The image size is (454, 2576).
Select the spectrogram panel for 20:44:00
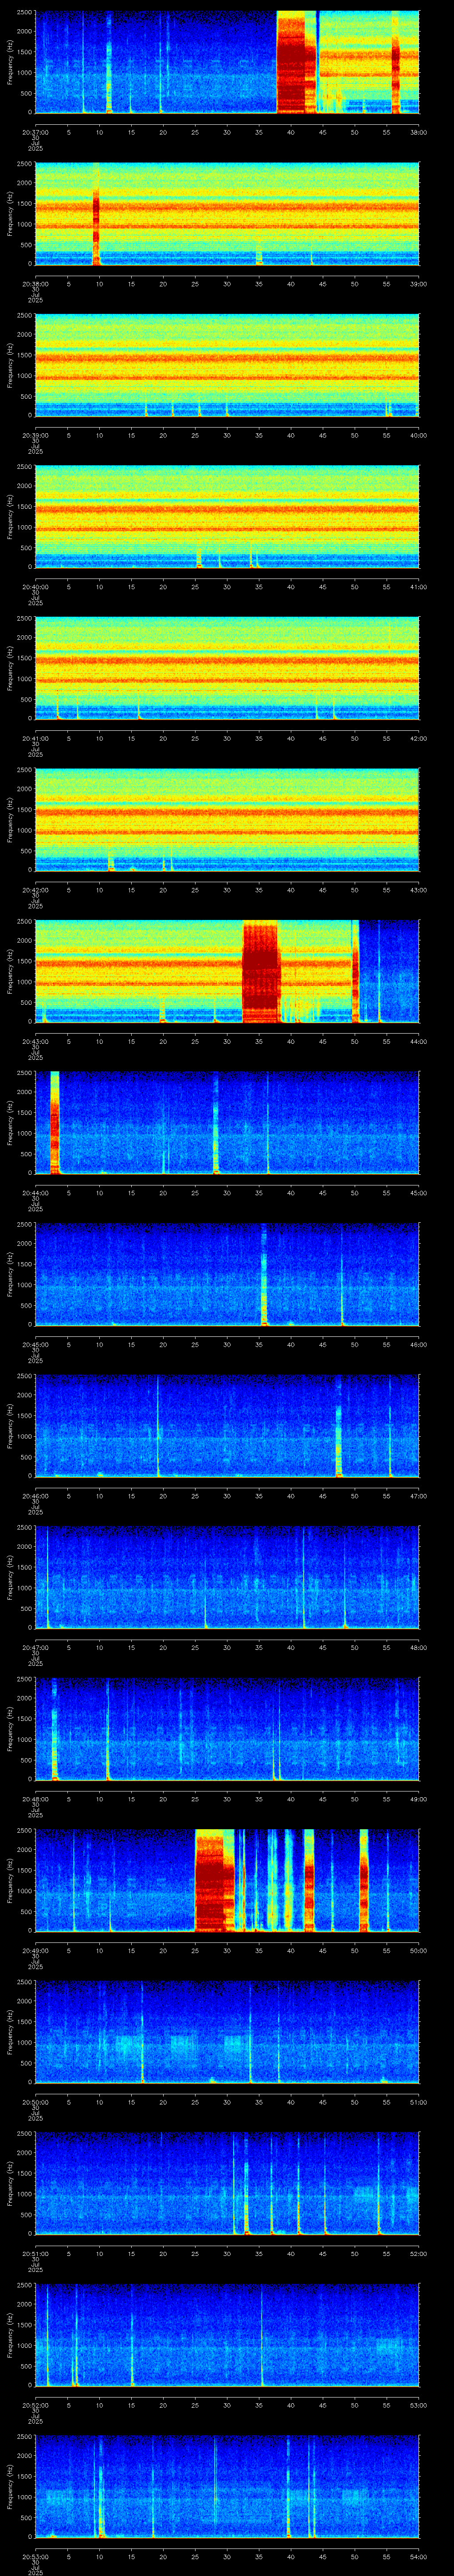tap(227, 1122)
